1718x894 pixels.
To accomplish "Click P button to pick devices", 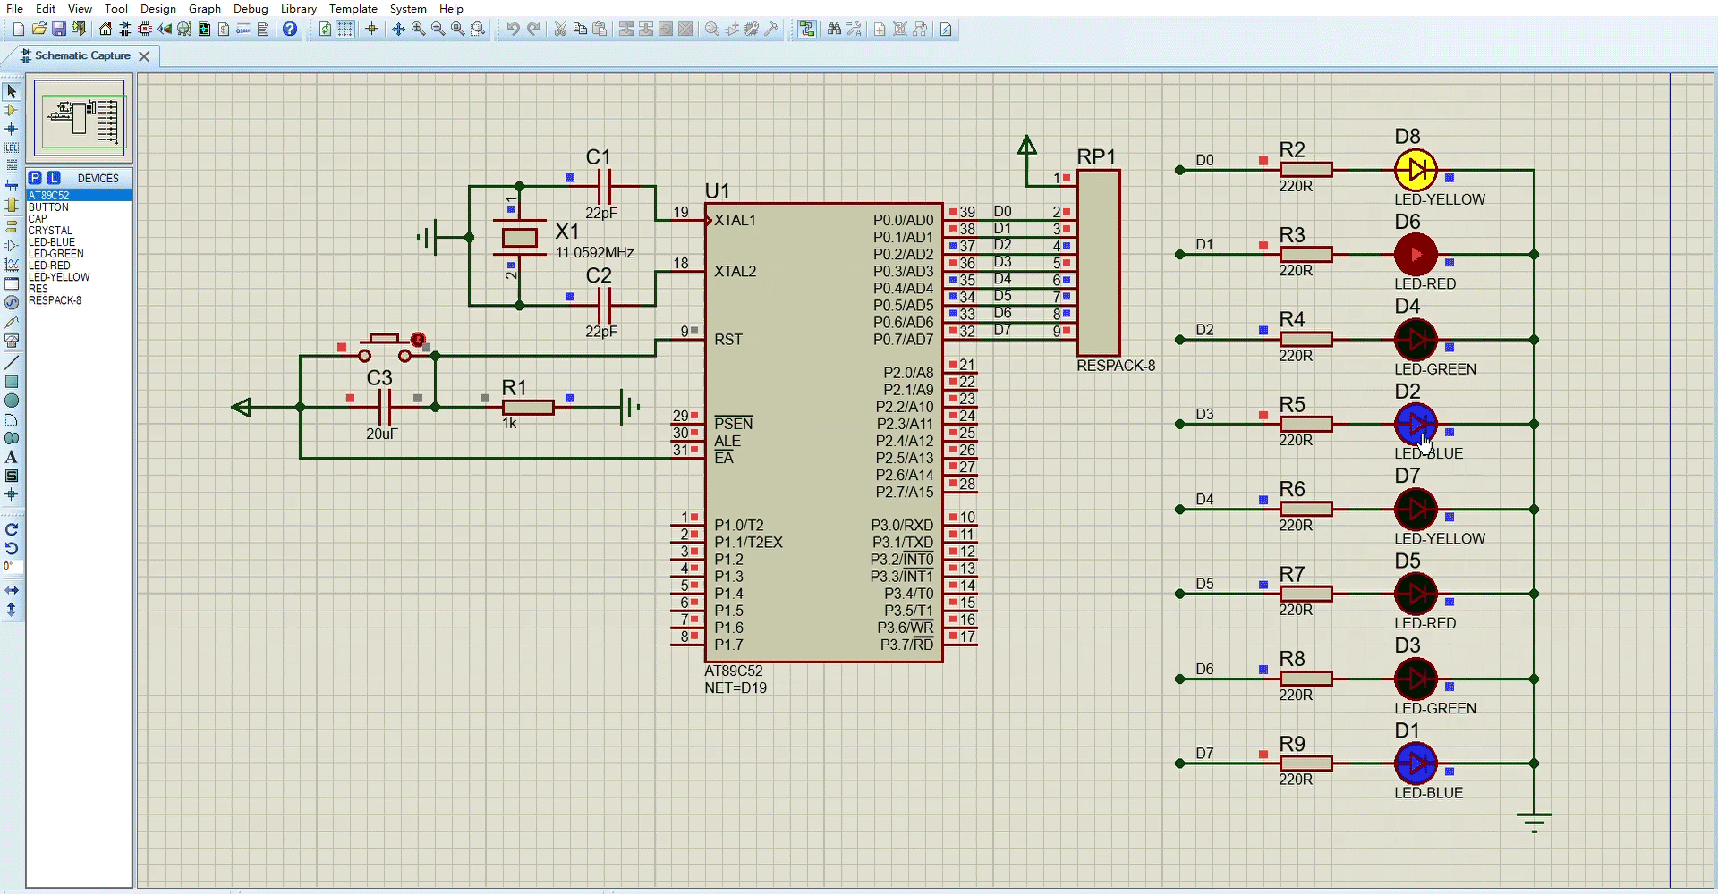I will tap(35, 178).
